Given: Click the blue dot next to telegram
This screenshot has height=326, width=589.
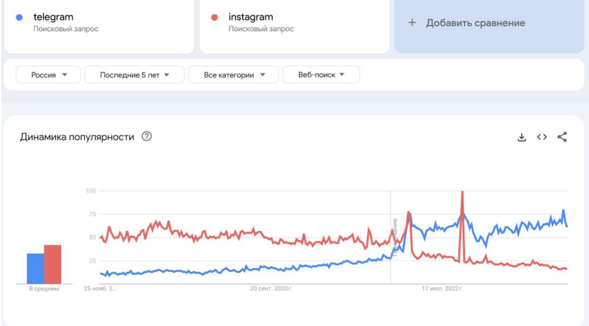Looking at the screenshot, I should coord(19,18).
